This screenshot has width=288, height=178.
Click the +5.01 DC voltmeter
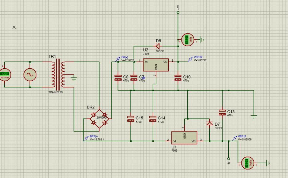188,40
